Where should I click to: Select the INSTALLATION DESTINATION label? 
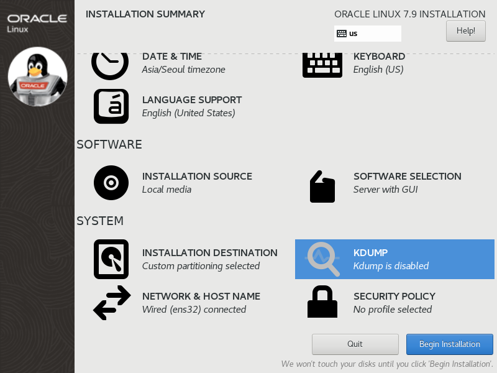[209, 253]
